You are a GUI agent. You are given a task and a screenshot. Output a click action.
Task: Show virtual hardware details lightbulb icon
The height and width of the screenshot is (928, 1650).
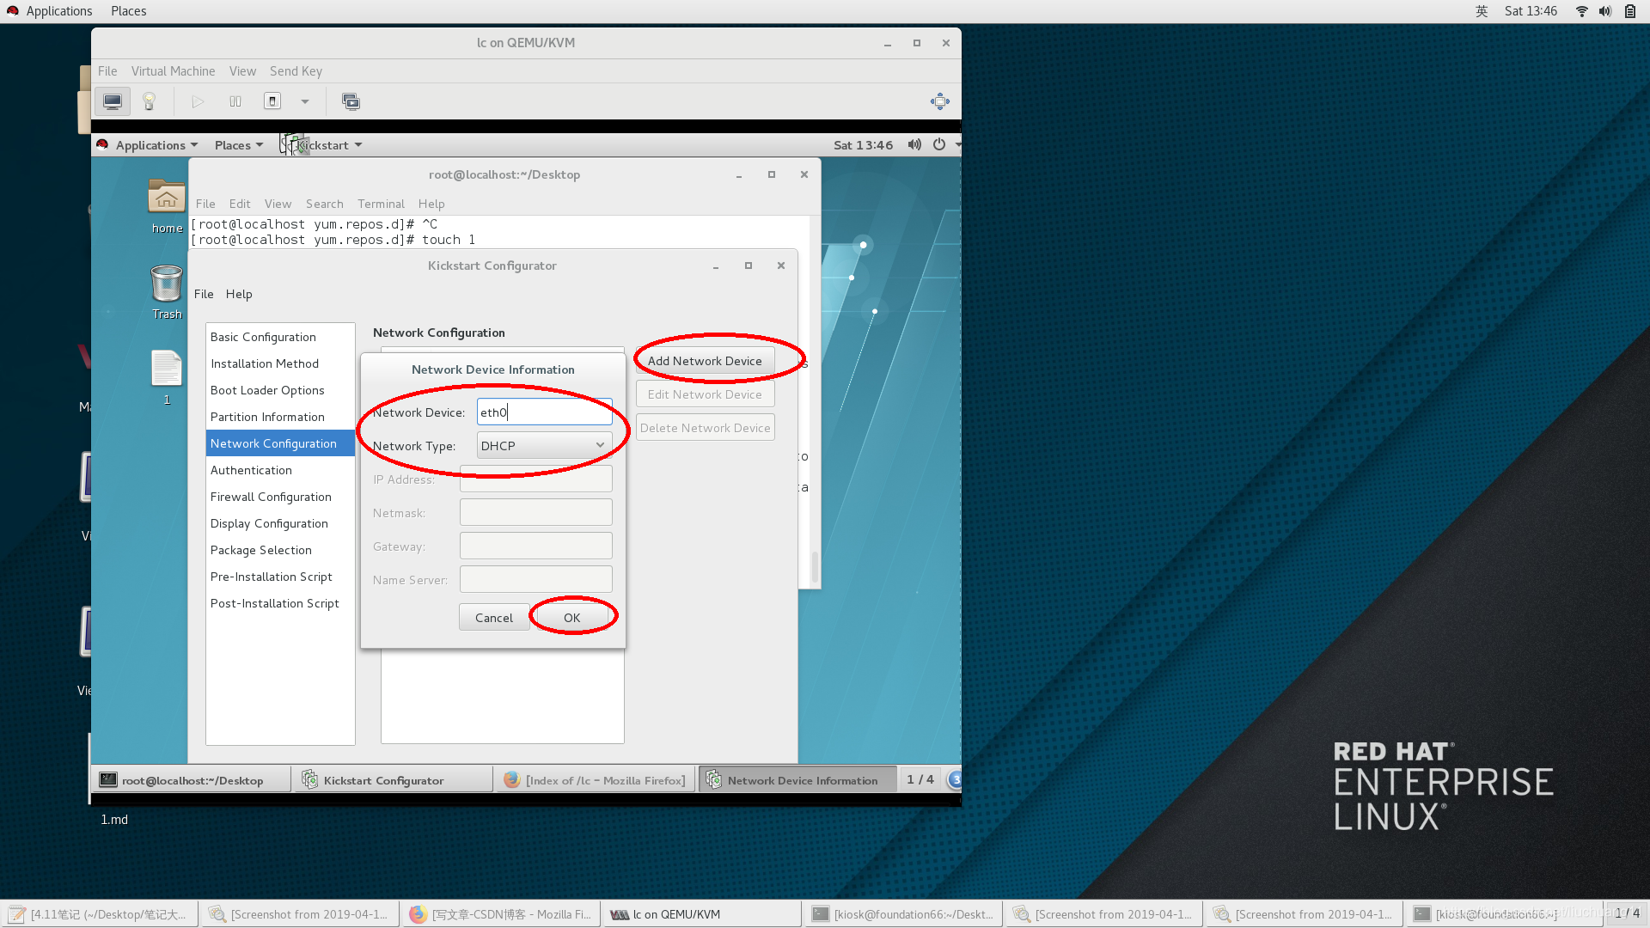pyautogui.click(x=149, y=101)
